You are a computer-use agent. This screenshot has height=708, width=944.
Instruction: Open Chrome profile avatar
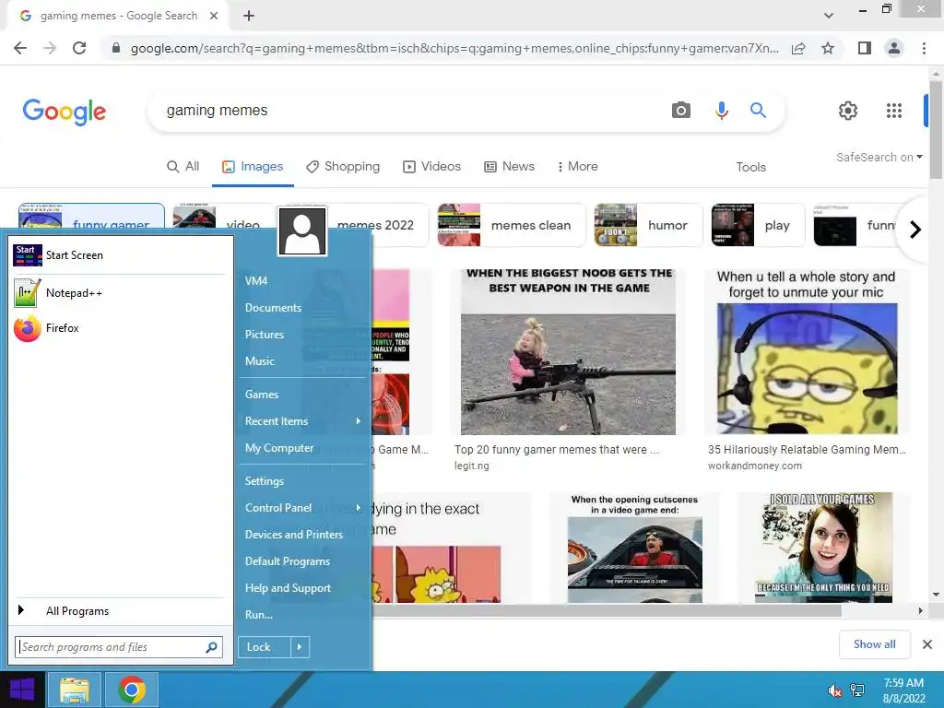[x=894, y=48]
